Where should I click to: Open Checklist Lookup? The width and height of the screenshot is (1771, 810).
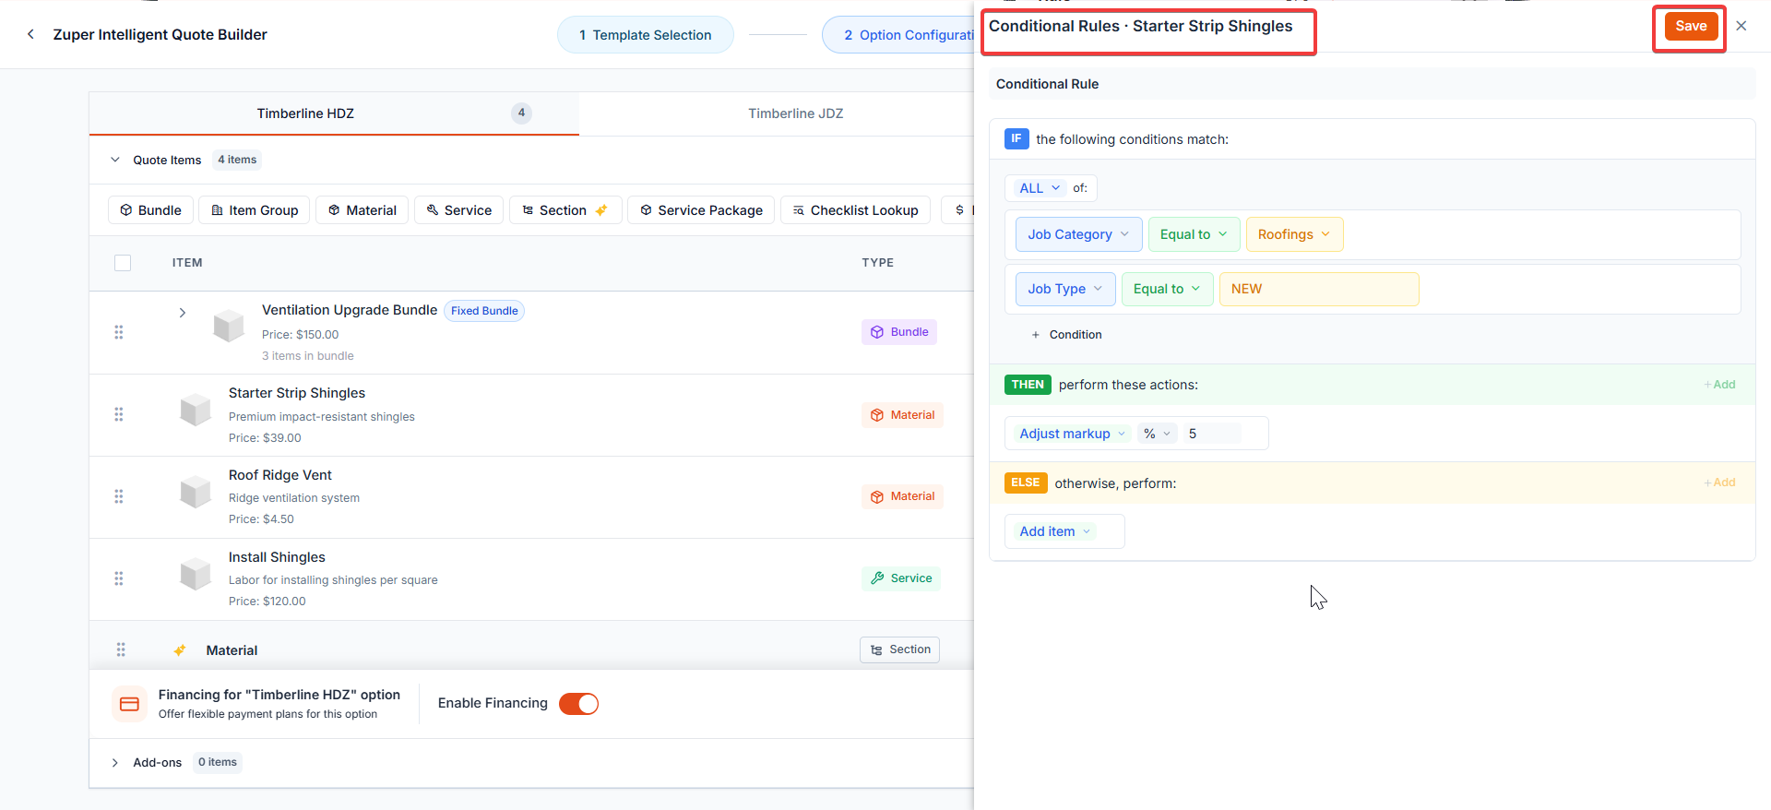coord(856,210)
